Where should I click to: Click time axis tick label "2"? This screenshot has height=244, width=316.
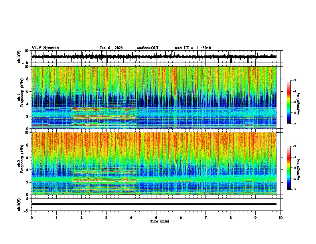coord(81,218)
